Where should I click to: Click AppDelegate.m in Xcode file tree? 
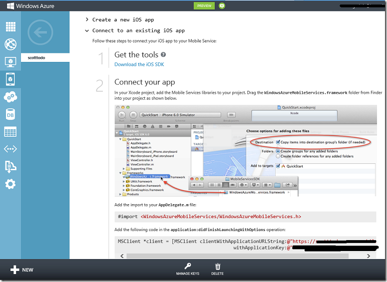[x=141, y=147]
